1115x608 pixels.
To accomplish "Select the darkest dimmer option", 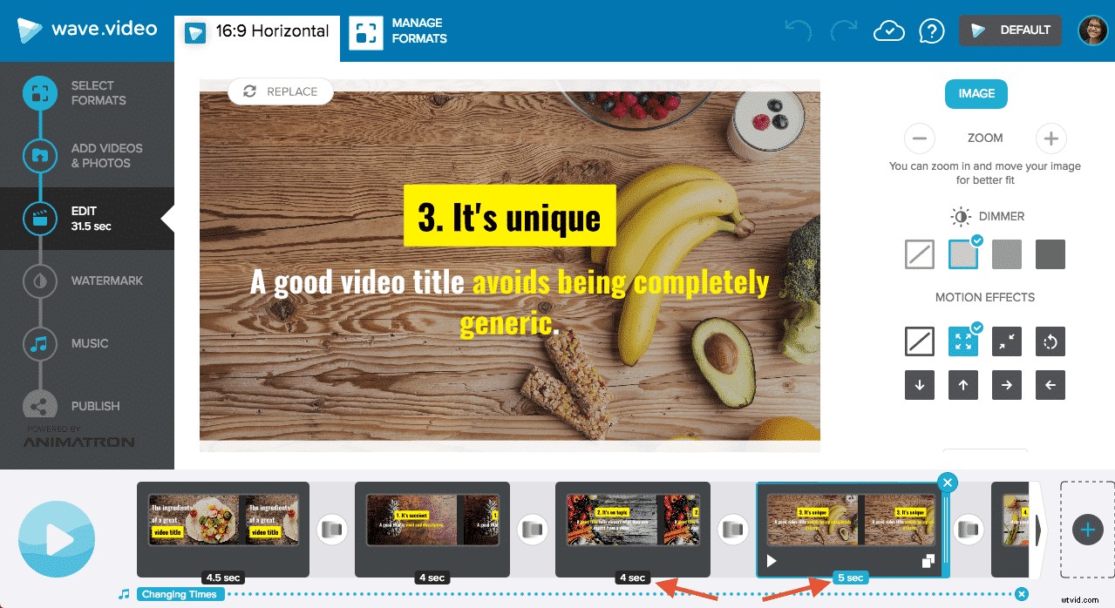I will [1050, 253].
